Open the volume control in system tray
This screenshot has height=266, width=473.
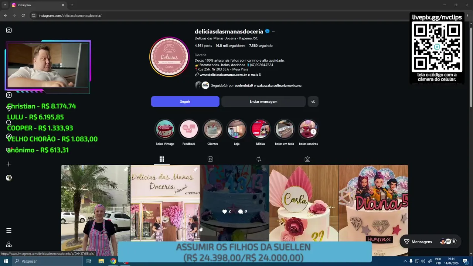(x=423, y=261)
